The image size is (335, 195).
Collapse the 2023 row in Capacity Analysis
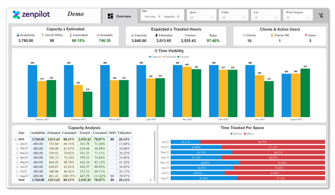click(x=15, y=140)
